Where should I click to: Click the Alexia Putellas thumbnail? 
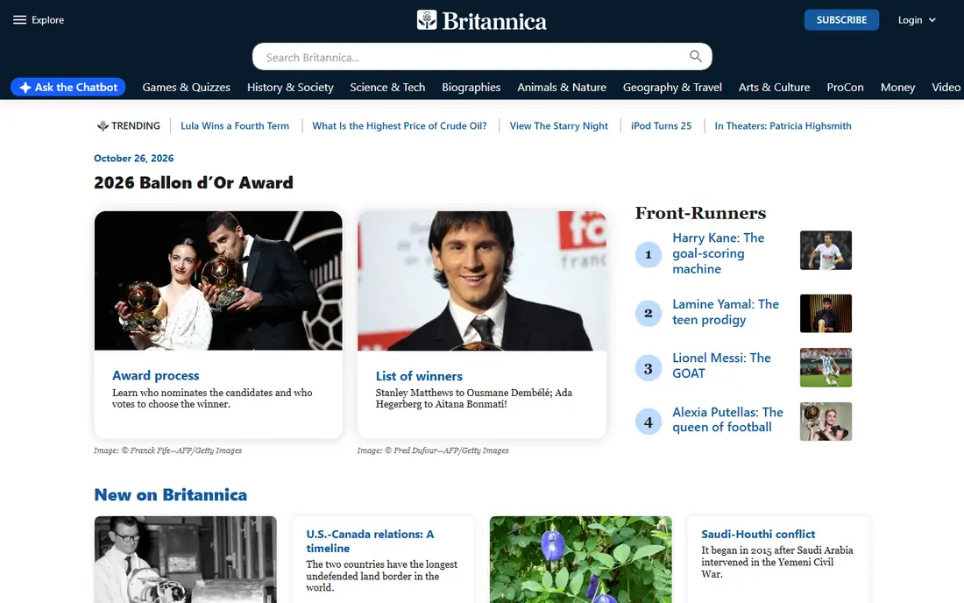click(x=826, y=422)
